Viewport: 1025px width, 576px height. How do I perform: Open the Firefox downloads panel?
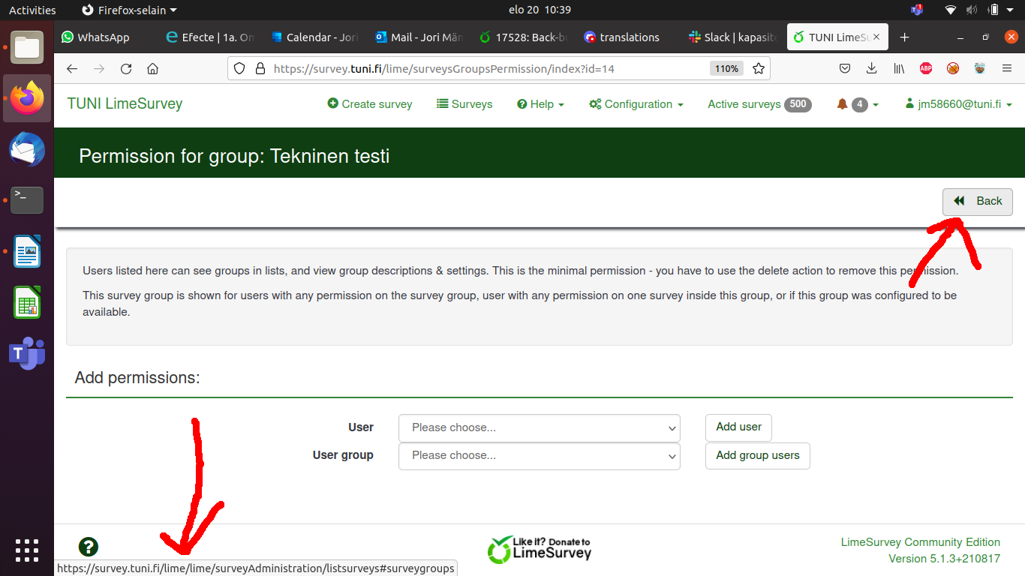[x=872, y=68]
